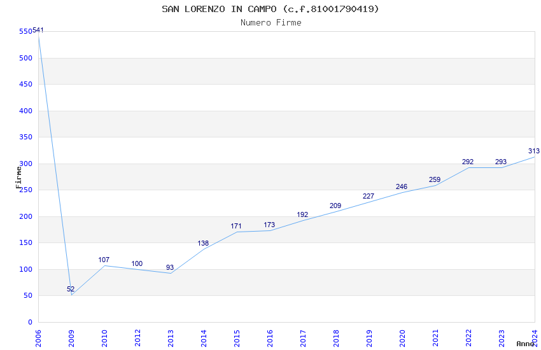Viewport: 541px width, 350px height.
Task: Select the data label 100 on the line
Action: (137, 263)
